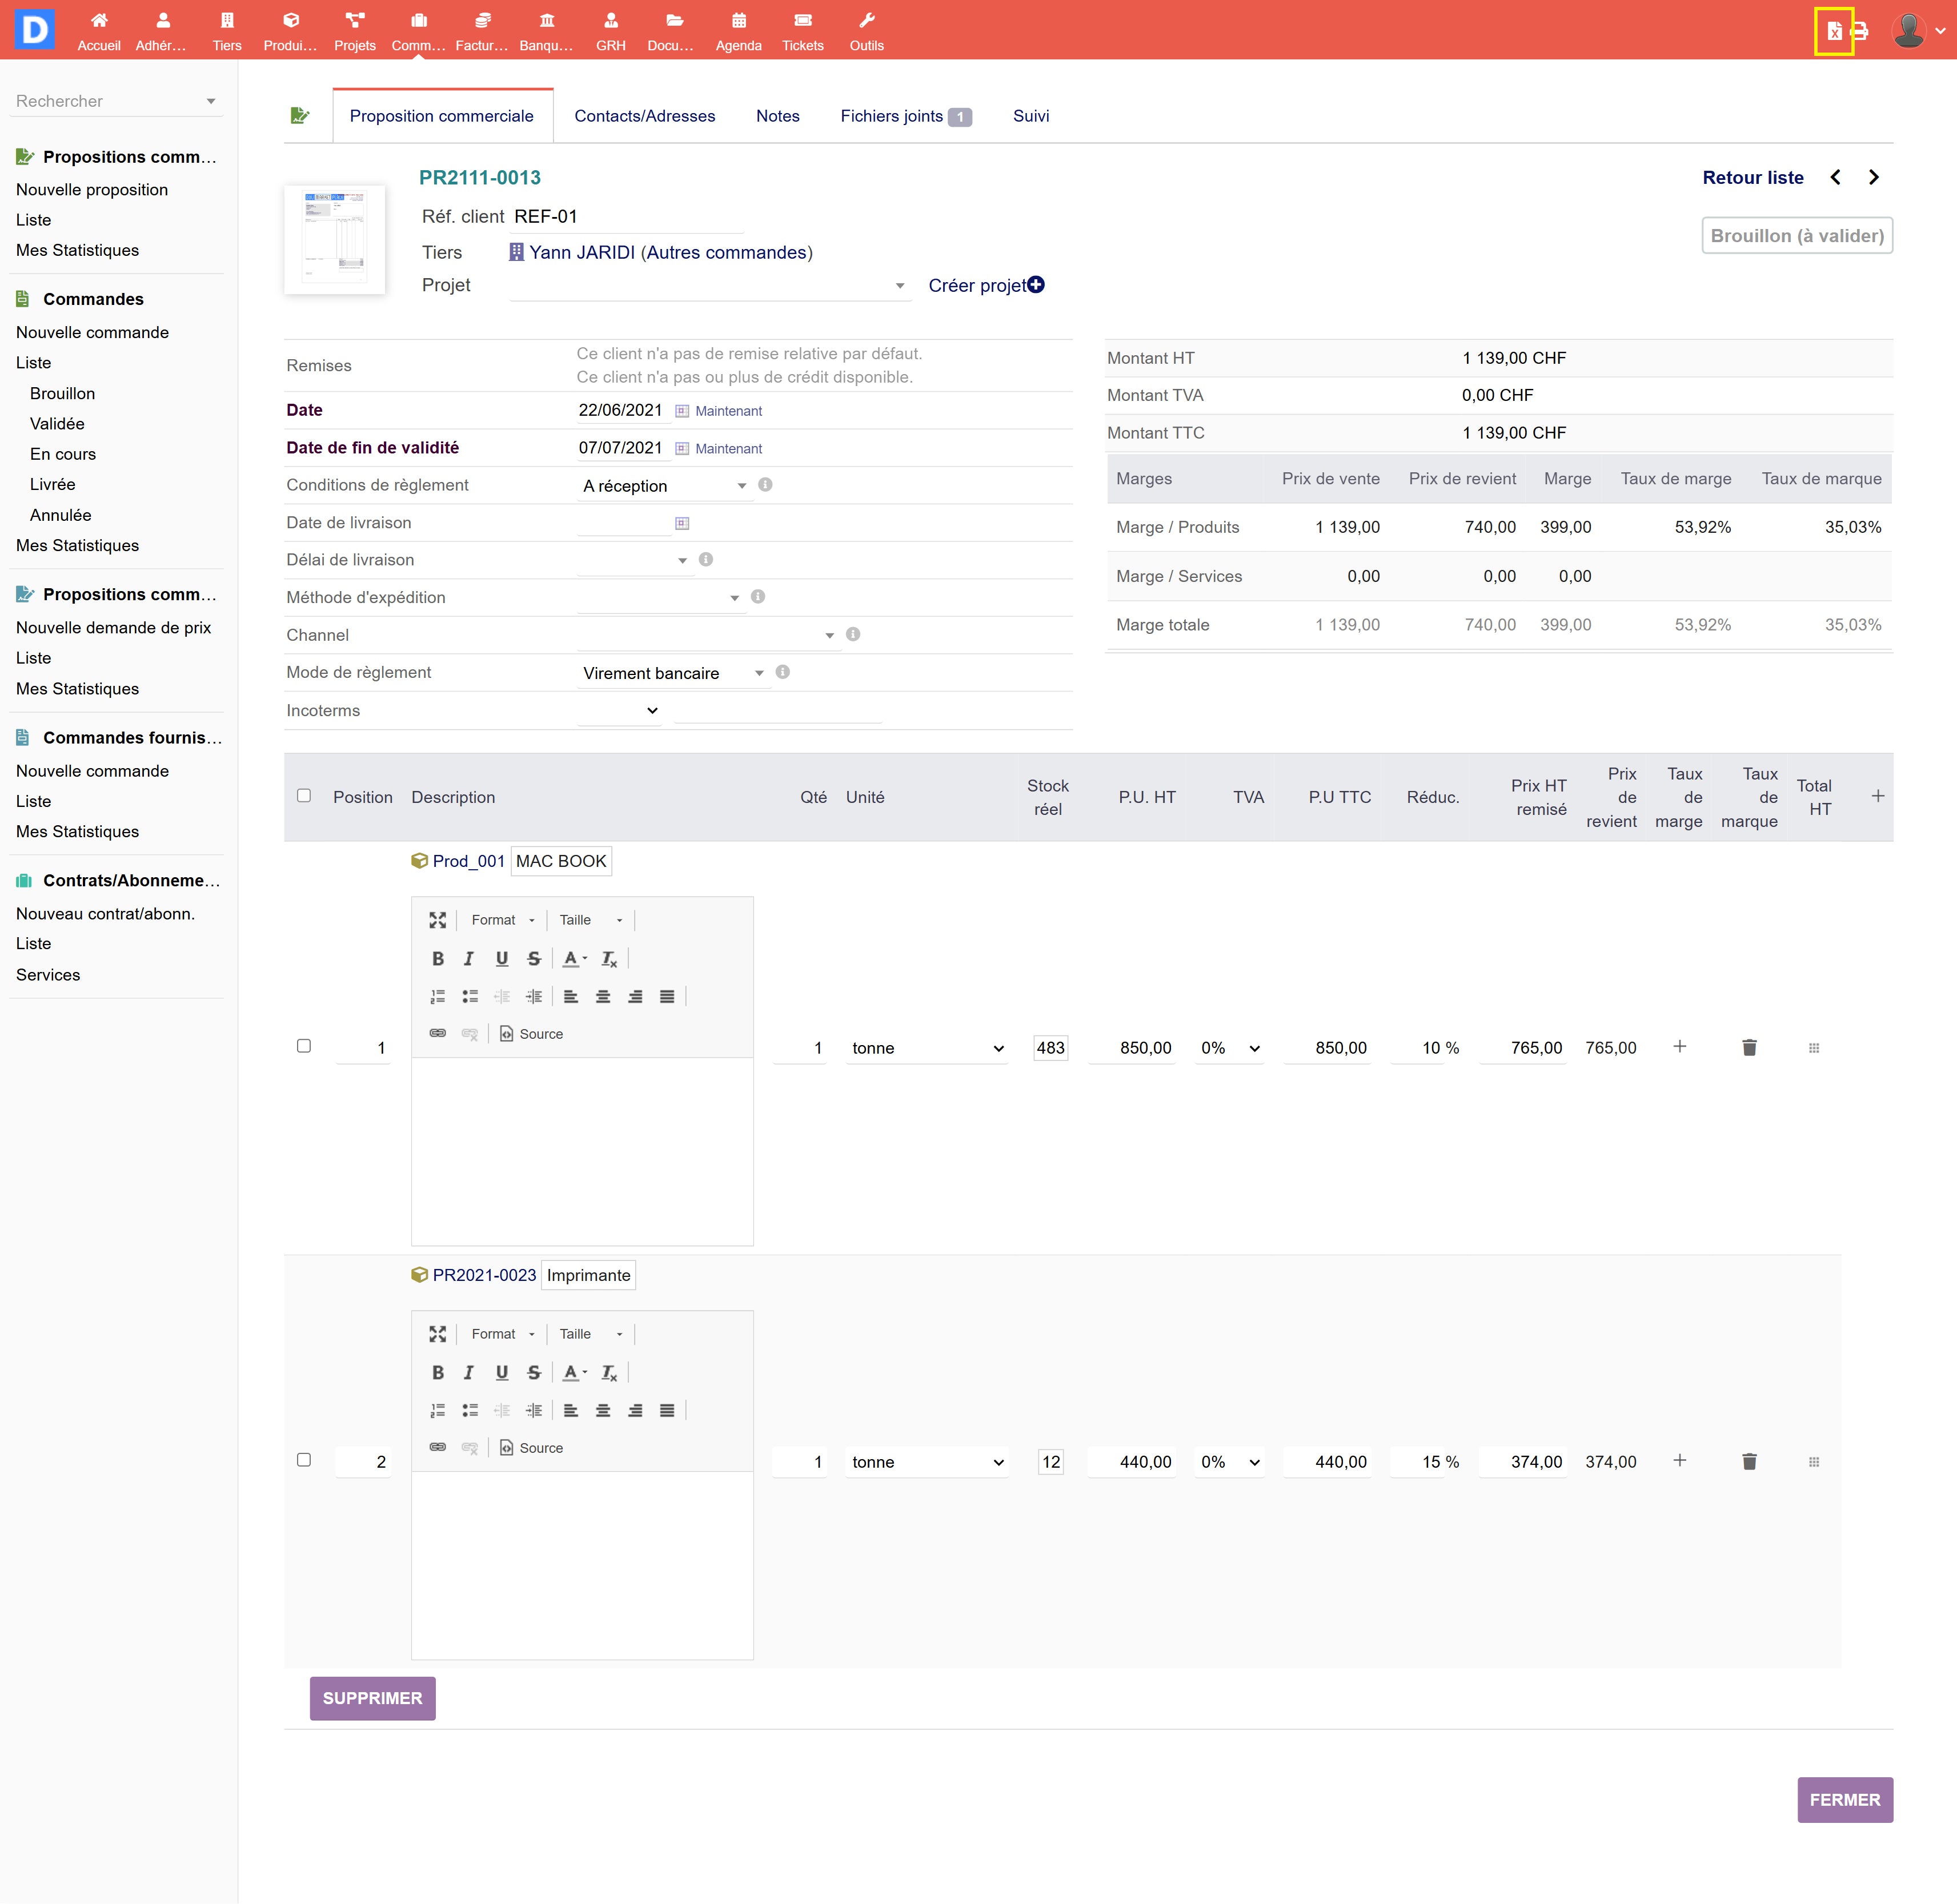Tick the checkbox for line position 1
The width and height of the screenshot is (1957, 1904).
click(x=304, y=1046)
